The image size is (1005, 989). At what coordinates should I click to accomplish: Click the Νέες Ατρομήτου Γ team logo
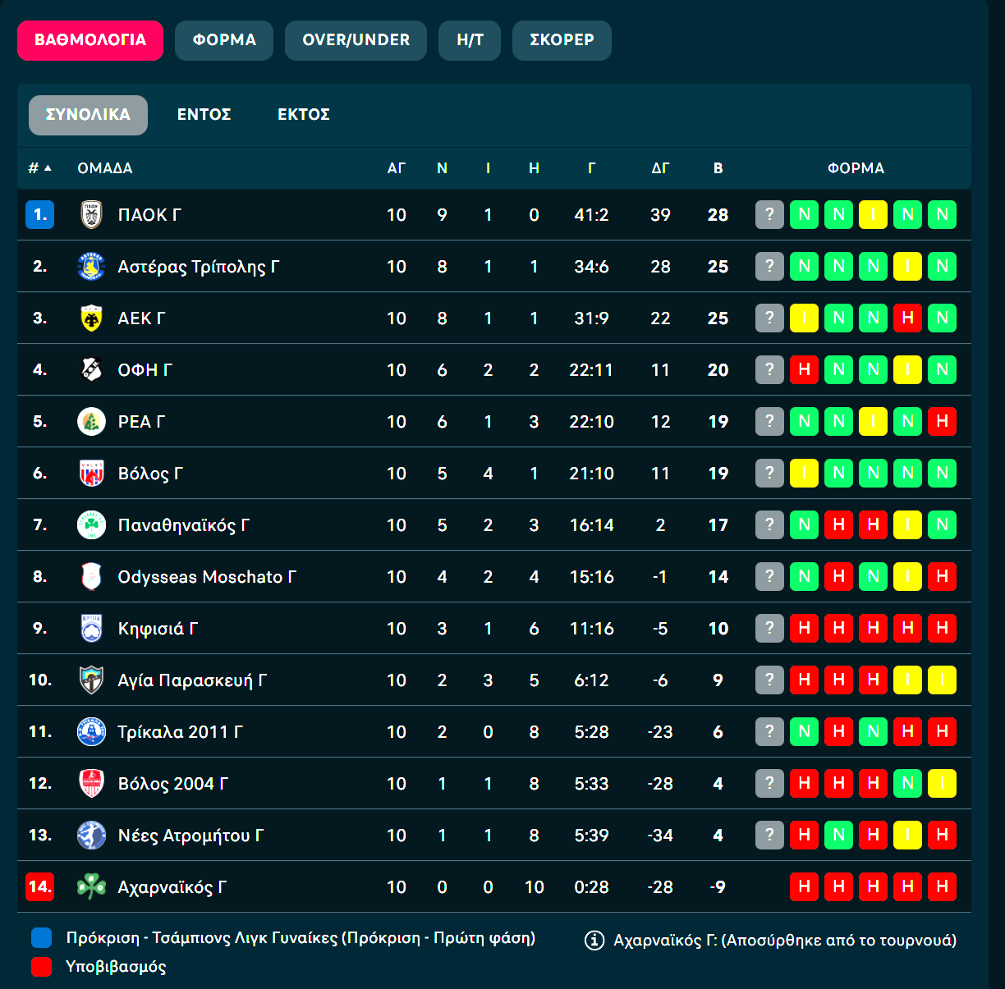(91, 836)
